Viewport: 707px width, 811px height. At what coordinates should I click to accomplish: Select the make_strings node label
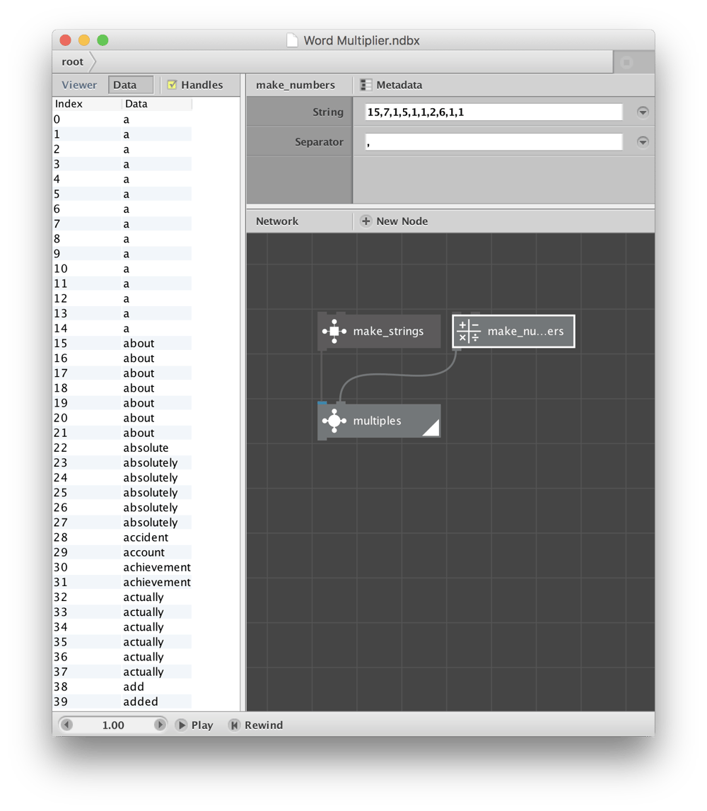(388, 331)
